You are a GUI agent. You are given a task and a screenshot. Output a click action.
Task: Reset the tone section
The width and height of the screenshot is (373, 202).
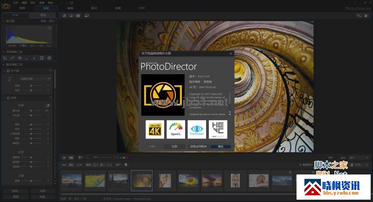[50, 98]
